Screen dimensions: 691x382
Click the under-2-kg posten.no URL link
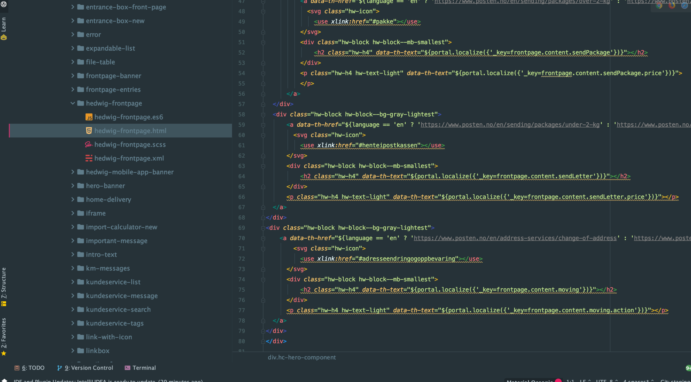pos(510,125)
